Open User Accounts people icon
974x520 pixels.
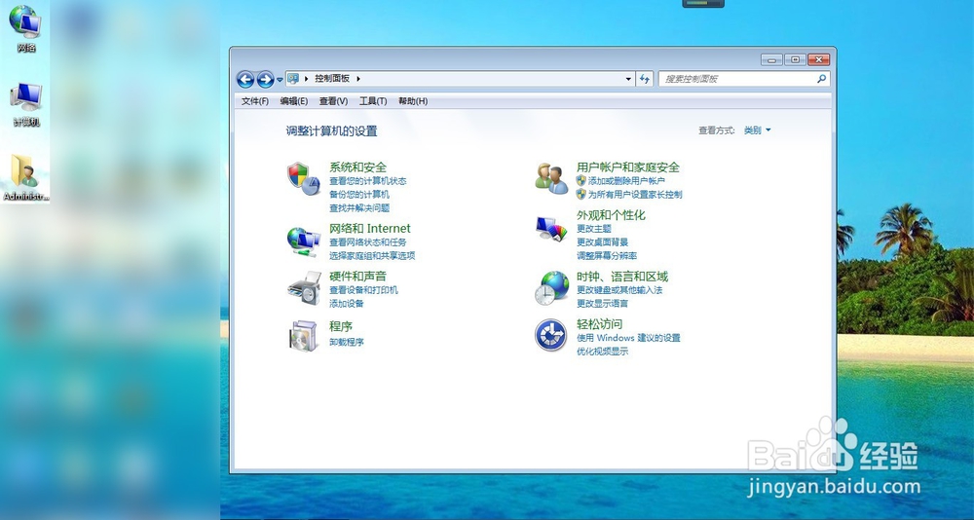point(551,179)
